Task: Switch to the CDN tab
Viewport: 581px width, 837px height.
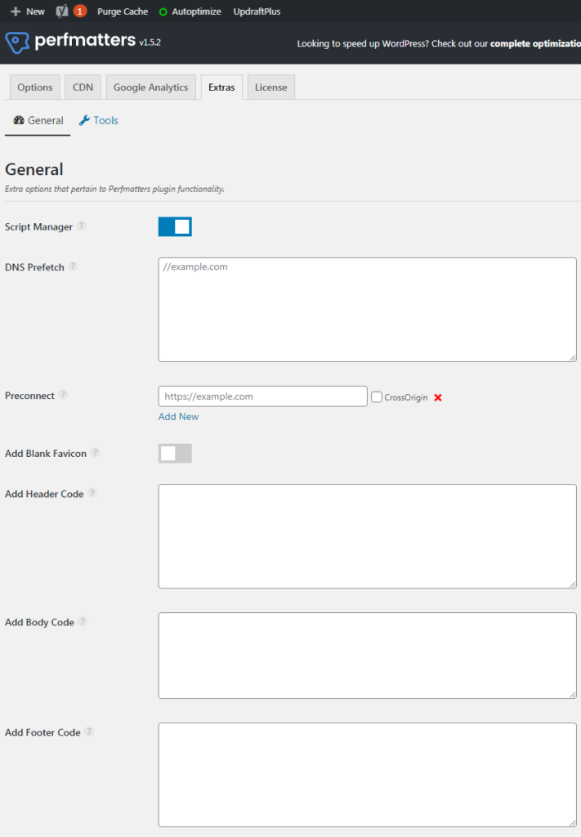Action: pyautogui.click(x=82, y=86)
